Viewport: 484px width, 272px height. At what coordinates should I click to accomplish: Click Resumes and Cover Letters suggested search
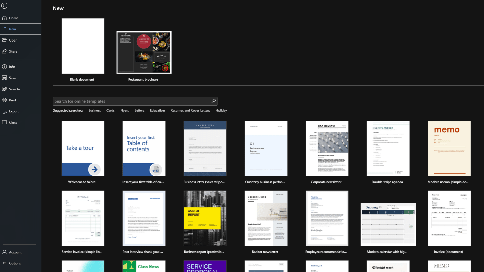pos(190,111)
